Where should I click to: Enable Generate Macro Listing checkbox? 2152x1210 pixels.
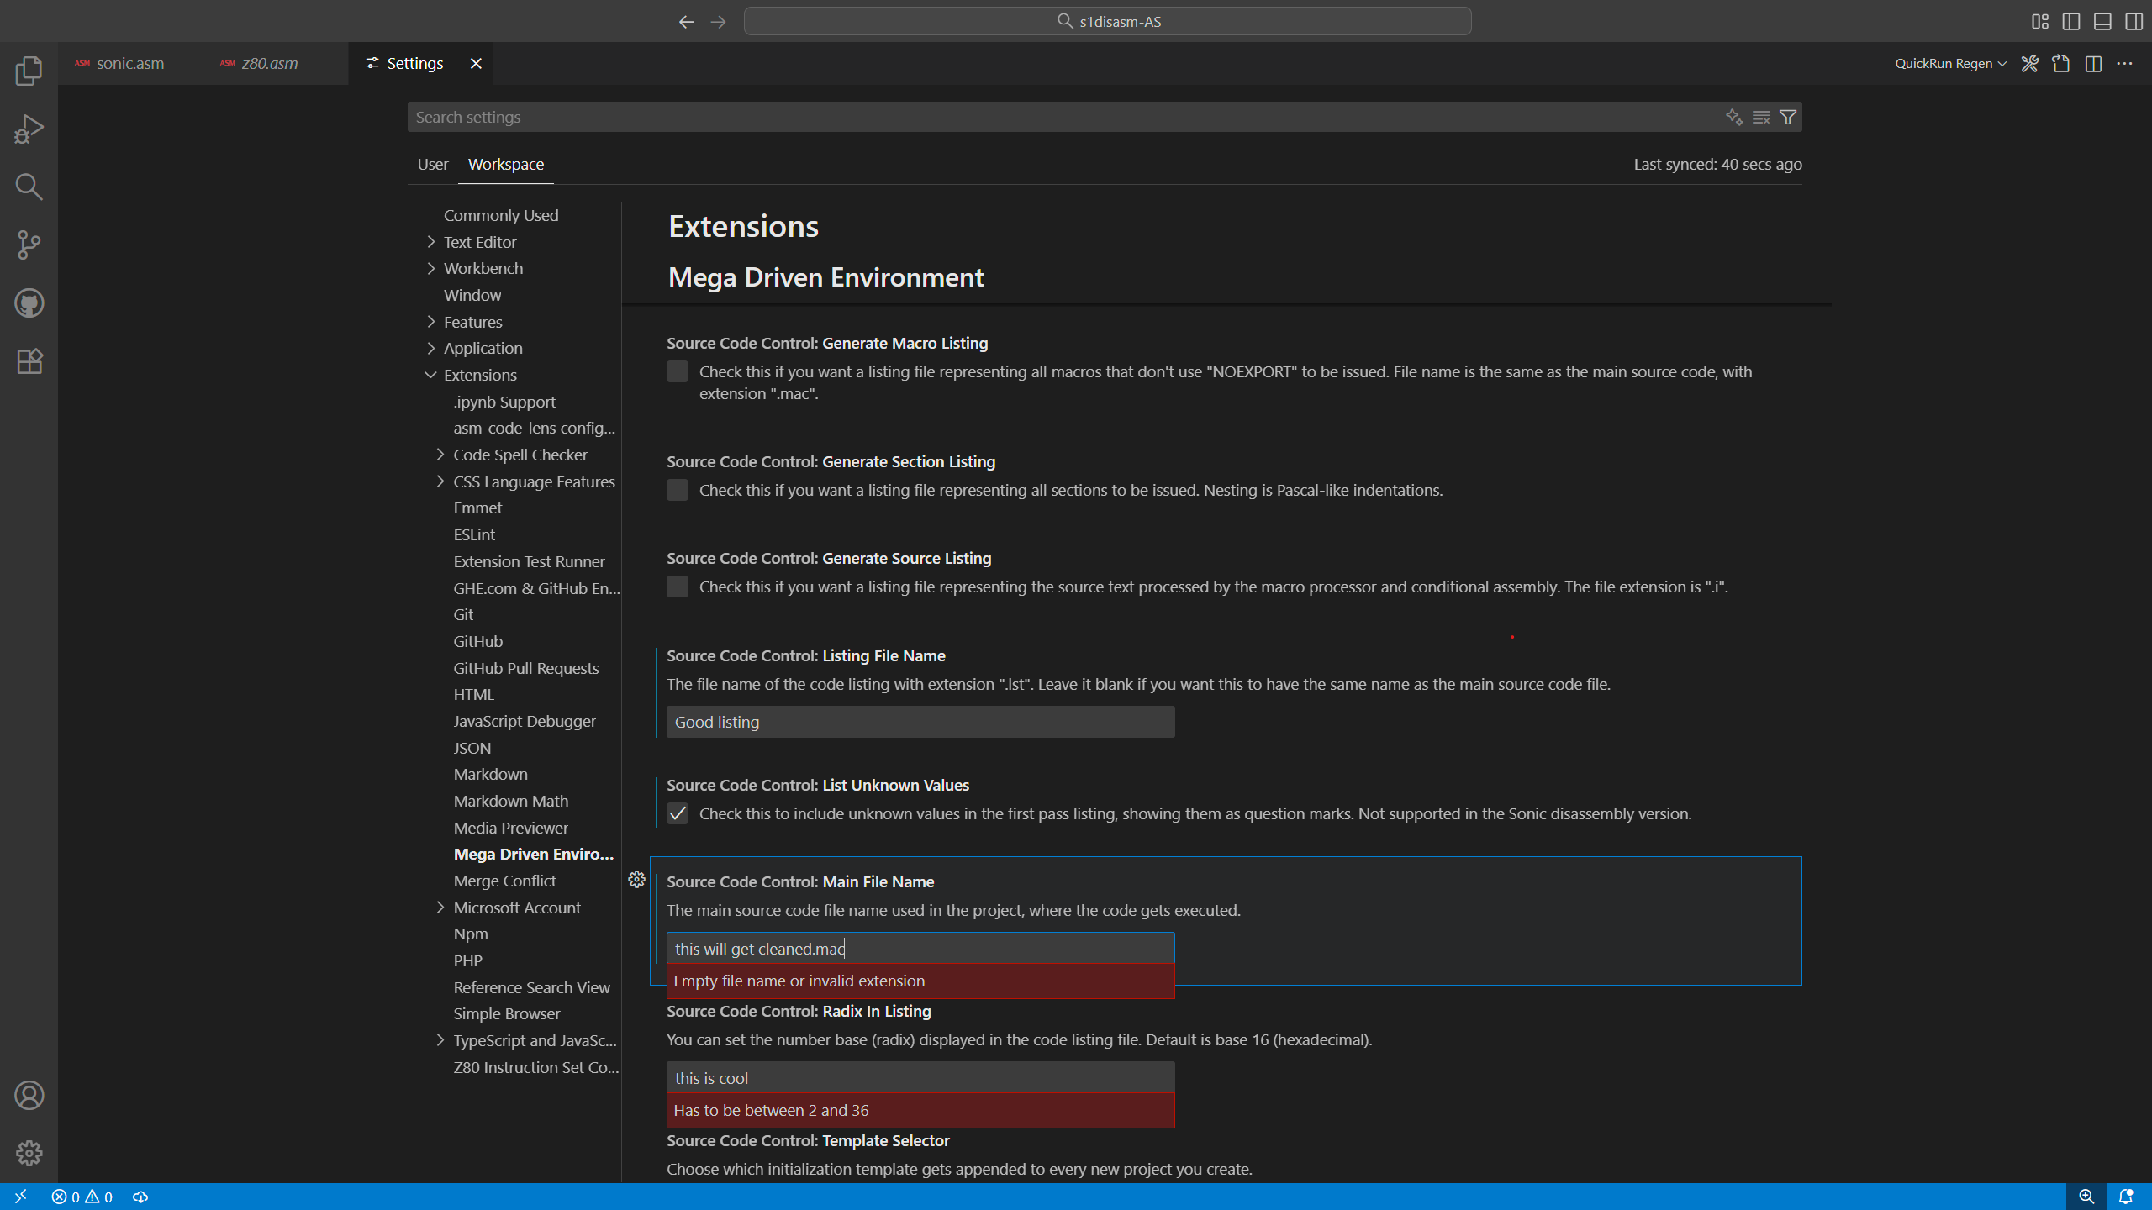point(678,371)
